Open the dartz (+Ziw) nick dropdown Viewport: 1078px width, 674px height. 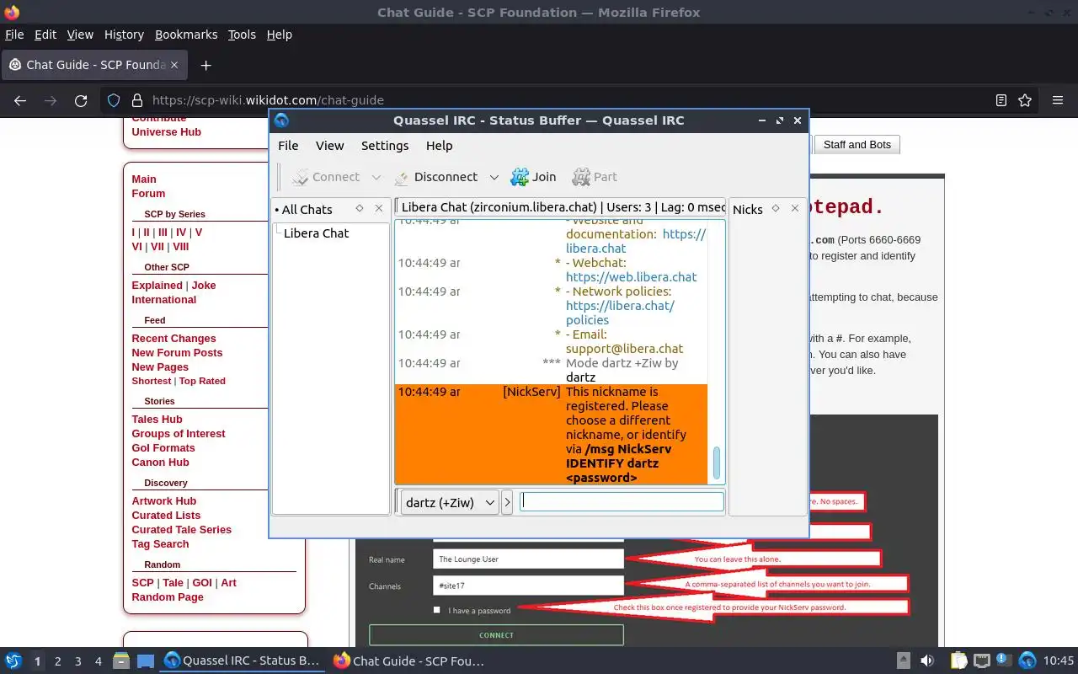[x=450, y=502]
